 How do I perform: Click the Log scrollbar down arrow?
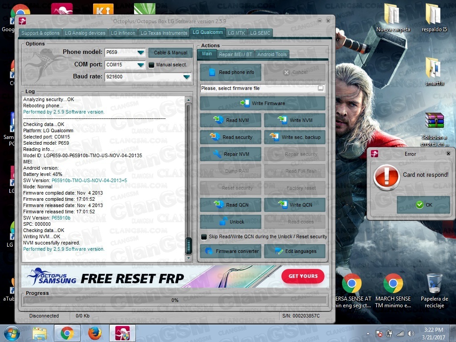(x=188, y=258)
